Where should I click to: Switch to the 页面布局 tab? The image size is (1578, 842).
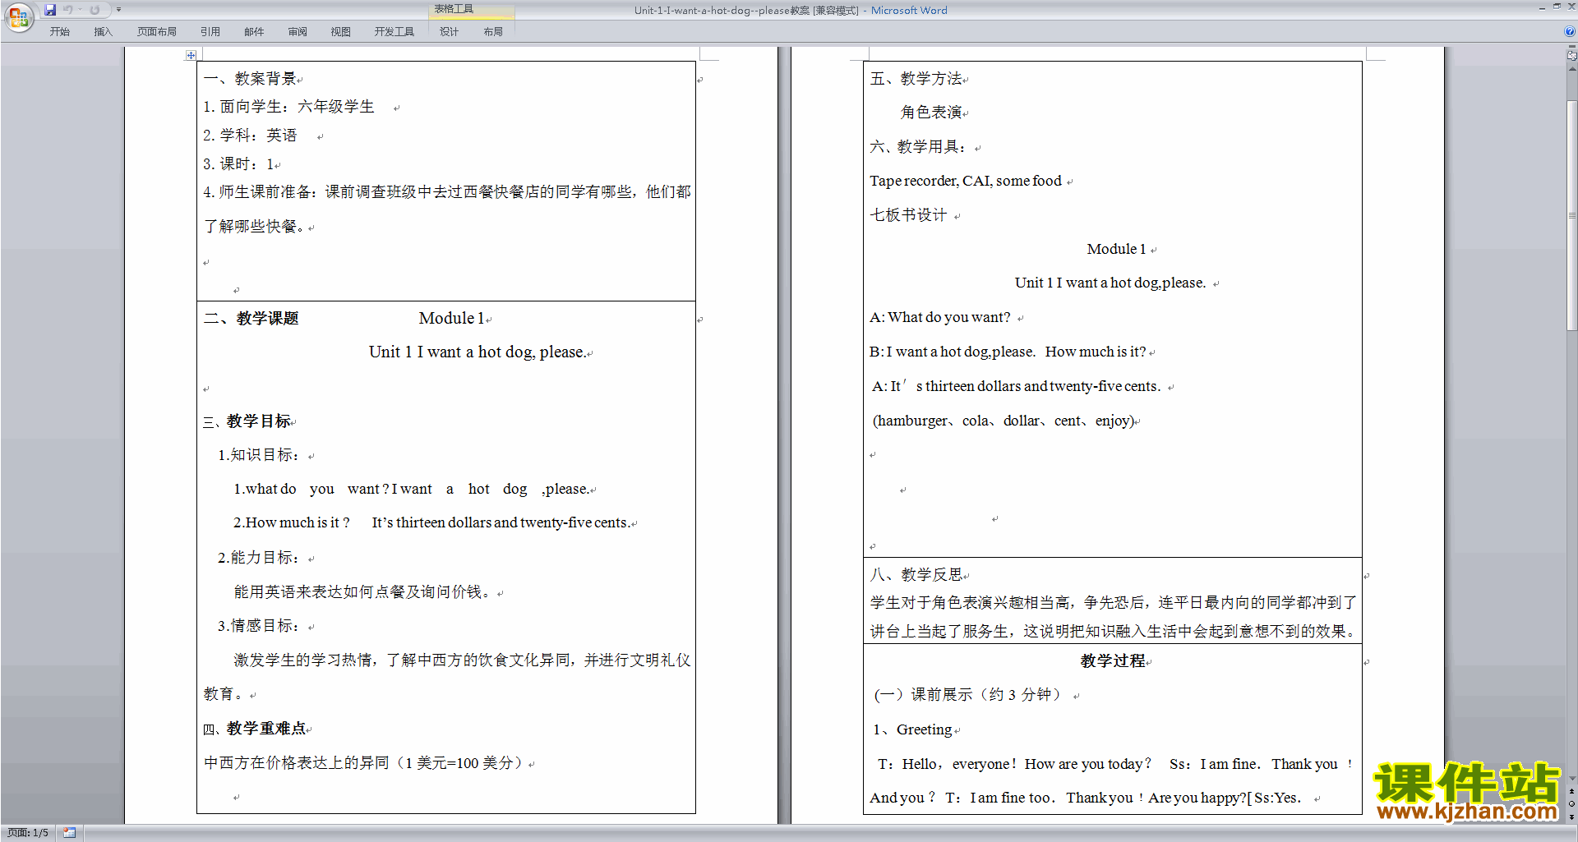(156, 31)
